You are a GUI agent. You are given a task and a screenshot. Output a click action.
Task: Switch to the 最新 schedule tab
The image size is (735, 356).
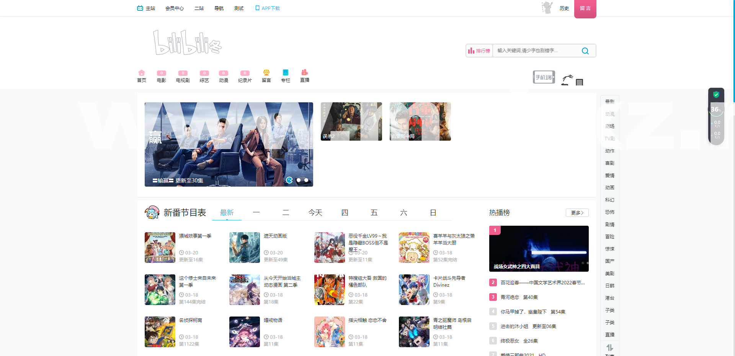(x=227, y=213)
